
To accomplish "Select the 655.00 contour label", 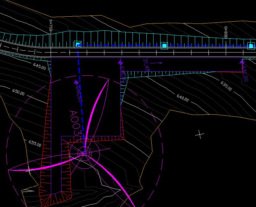I will [35, 143].
